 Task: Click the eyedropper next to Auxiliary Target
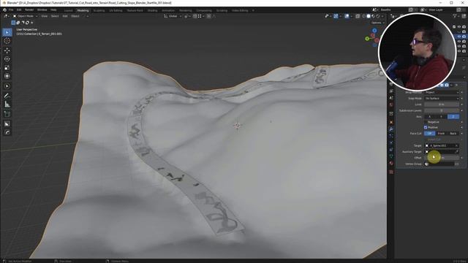pos(456,151)
